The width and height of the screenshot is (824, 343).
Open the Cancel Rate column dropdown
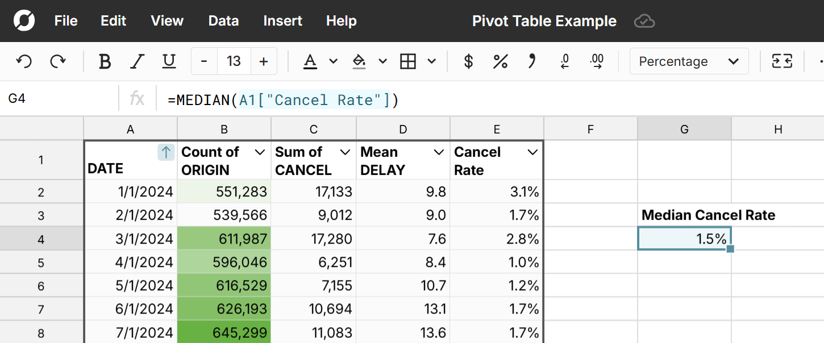[532, 152]
